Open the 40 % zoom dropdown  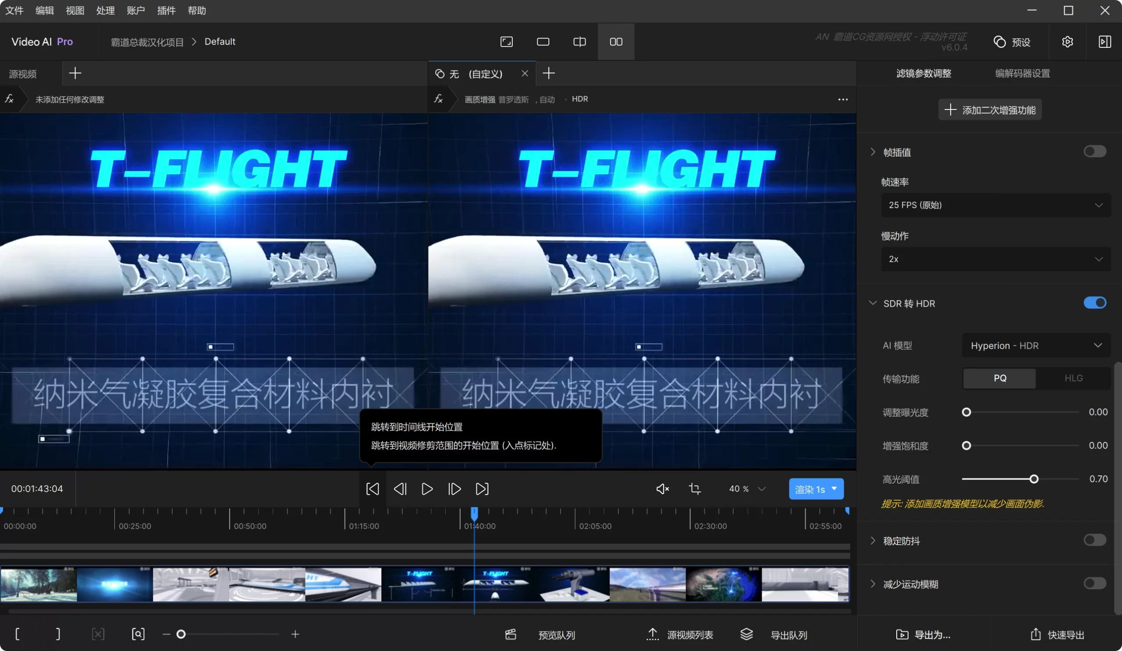[748, 488]
